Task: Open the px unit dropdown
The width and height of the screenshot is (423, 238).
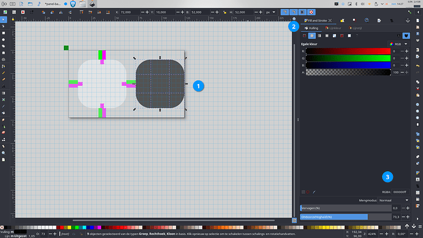Action: tap(270, 12)
